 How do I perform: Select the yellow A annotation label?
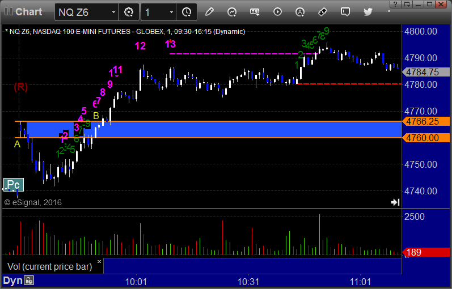point(17,144)
